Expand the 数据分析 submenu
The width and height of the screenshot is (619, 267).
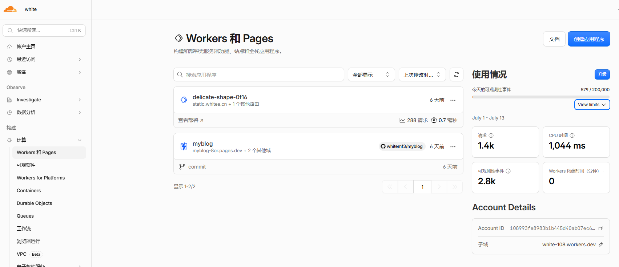point(80,113)
